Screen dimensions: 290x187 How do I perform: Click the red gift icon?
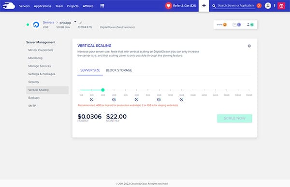(281, 6)
